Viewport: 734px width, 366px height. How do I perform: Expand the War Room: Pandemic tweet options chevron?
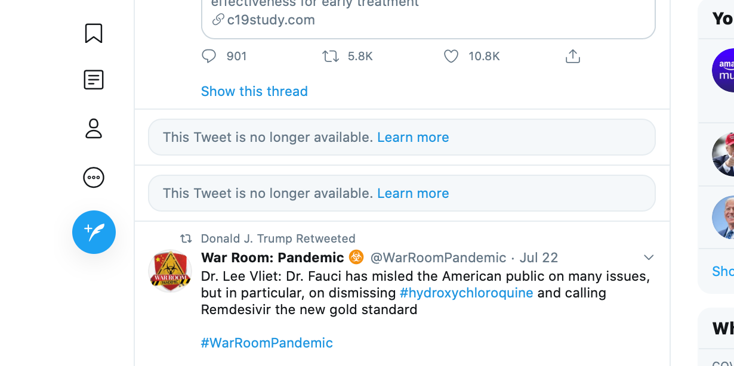[649, 258]
